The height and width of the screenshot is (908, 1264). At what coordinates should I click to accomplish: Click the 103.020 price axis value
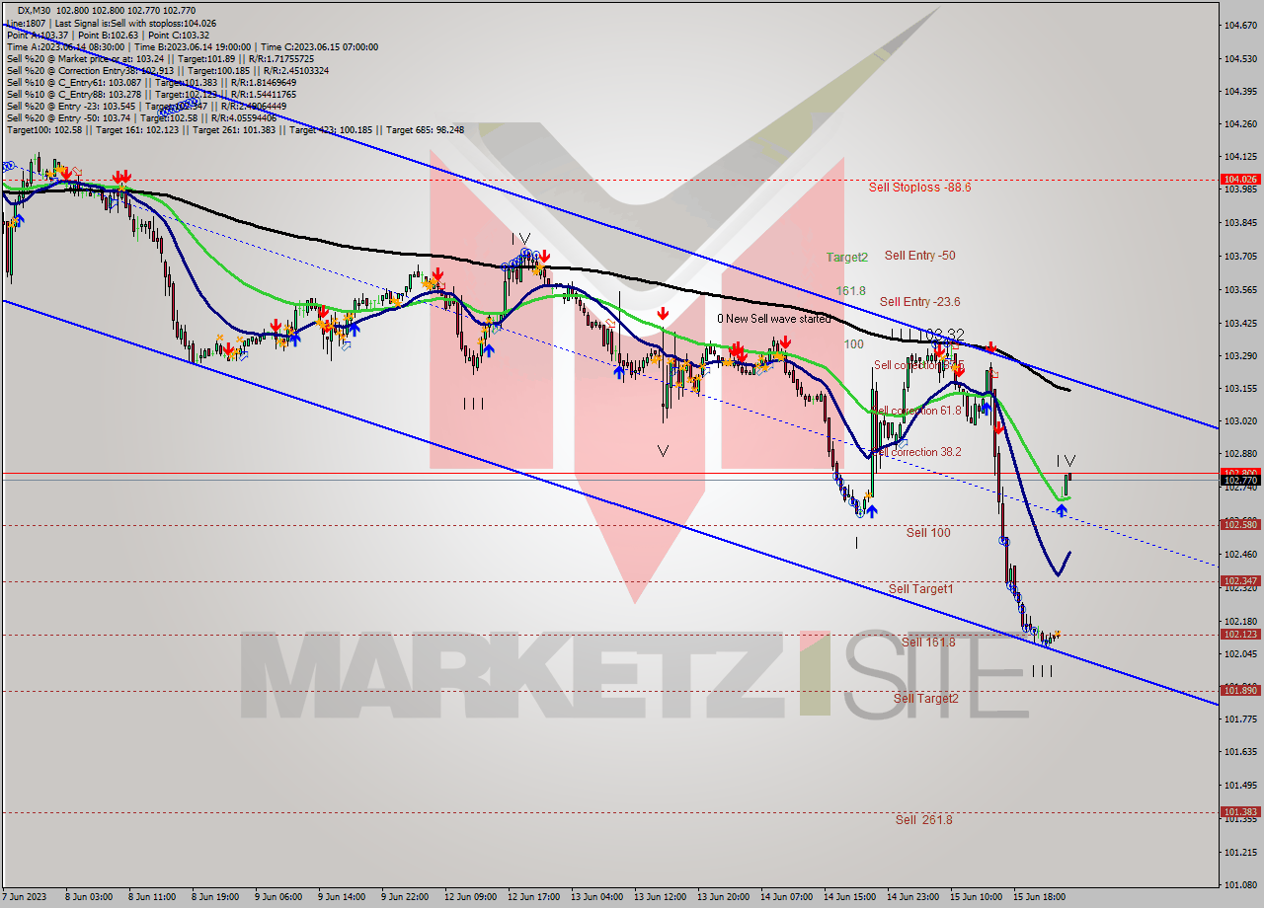(1240, 421)
